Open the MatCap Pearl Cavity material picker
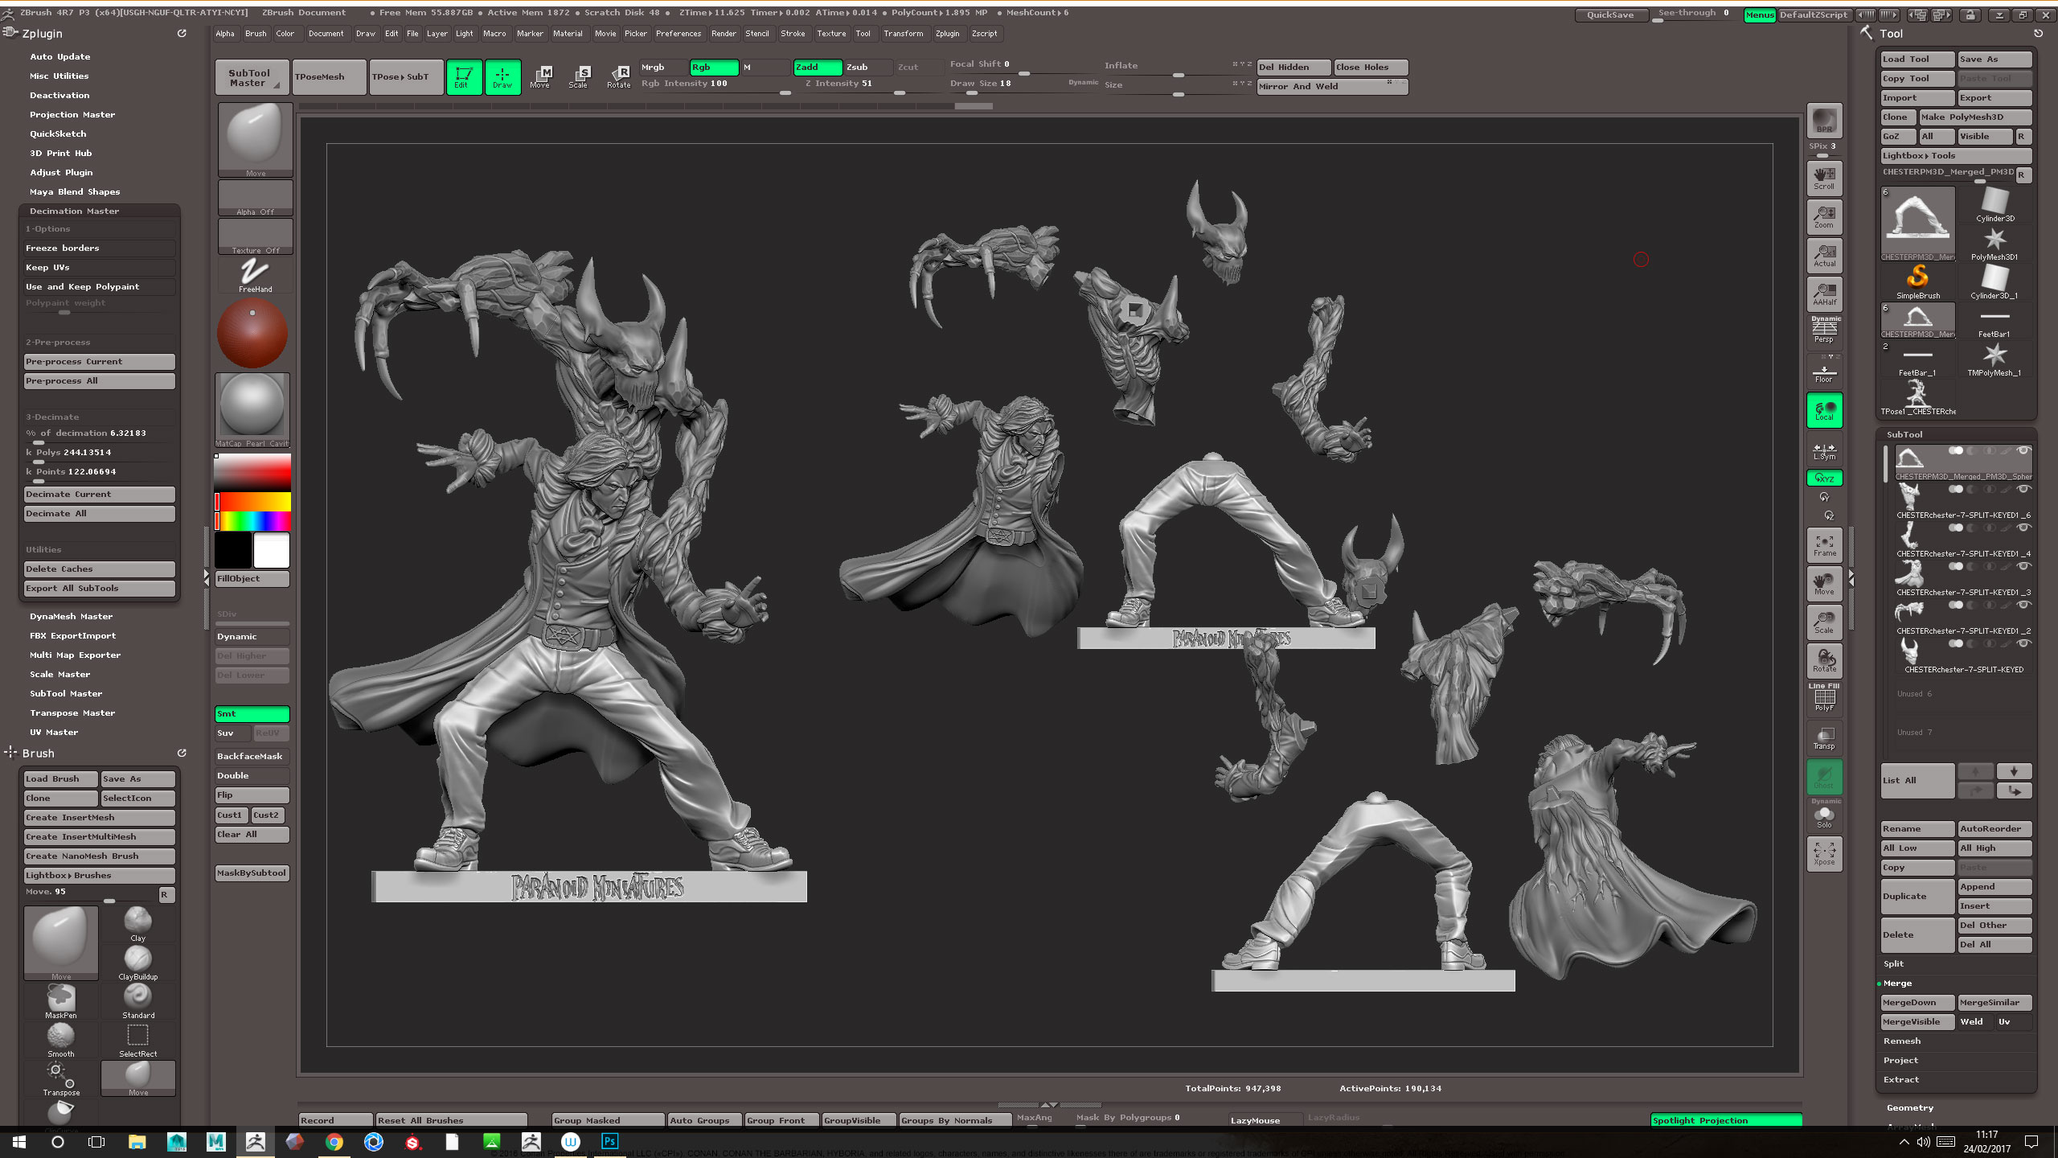Screen dimensions: 2058x1158 [252, 409]
